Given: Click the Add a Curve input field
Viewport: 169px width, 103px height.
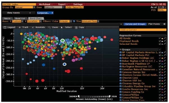Looking at the screenshot, I should [x=143, y=30].
